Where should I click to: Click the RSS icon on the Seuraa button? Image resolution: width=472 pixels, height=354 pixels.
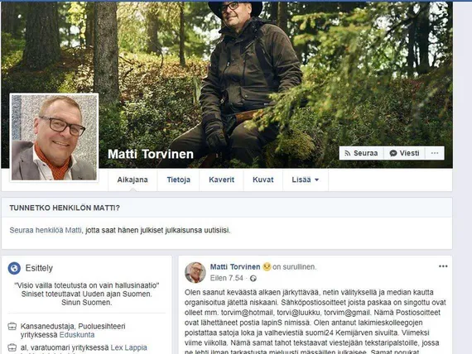(348, 153)
